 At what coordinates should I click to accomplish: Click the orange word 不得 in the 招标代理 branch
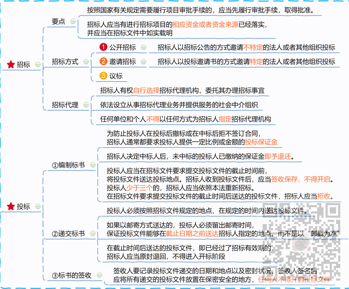pos(153,119)
